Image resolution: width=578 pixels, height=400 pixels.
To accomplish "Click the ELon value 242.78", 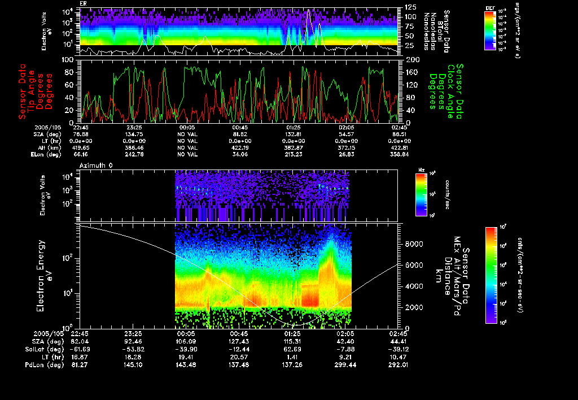I will [134, 155].
